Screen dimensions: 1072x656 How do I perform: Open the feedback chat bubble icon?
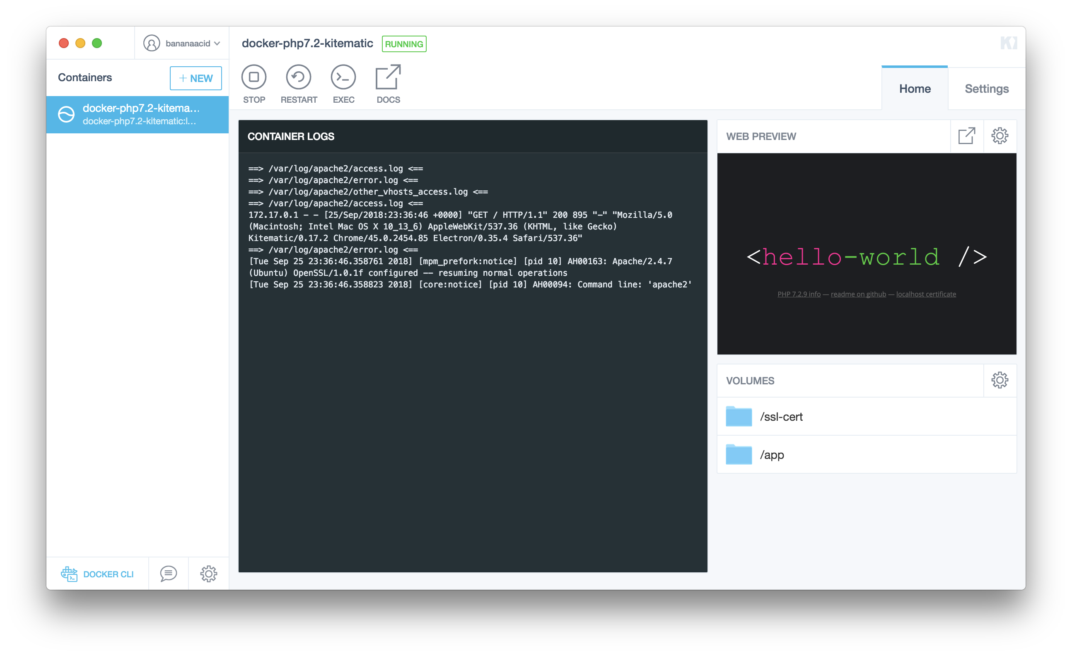tap(168, 574)
